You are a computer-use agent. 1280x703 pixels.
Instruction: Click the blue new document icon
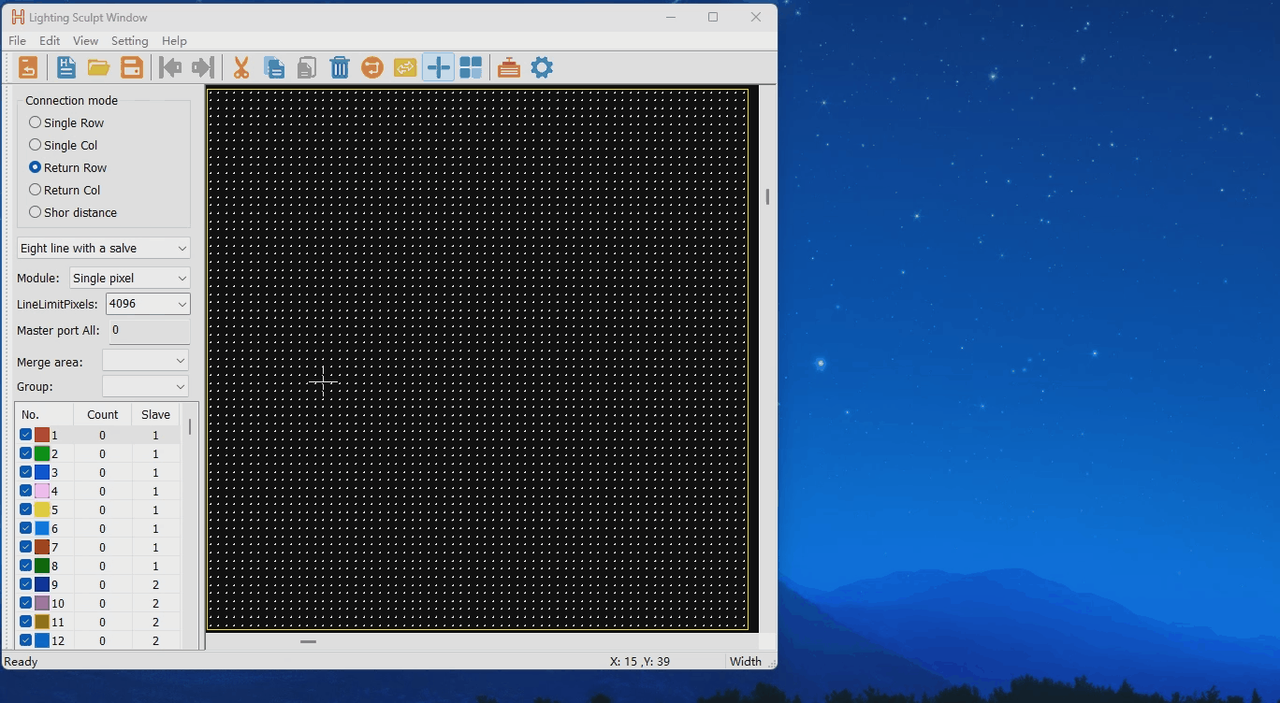click(x=65, y=67)
